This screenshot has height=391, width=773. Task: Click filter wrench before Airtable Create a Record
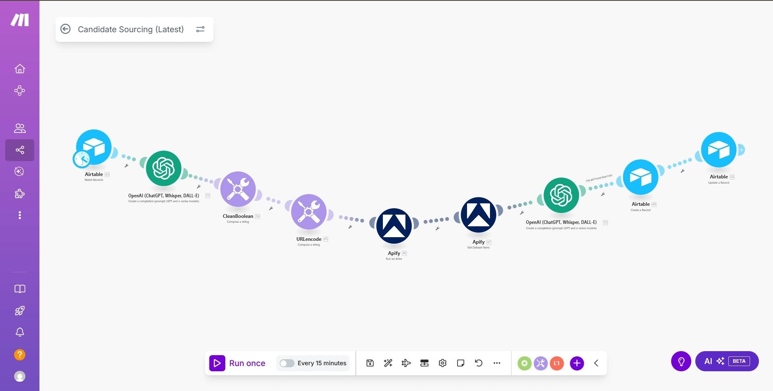(x=603, y=194)
